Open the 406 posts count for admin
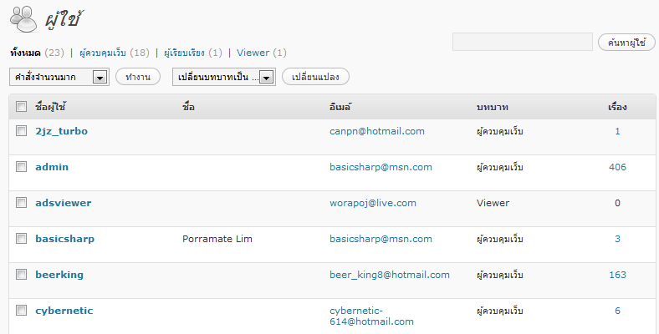 [617, 167]
